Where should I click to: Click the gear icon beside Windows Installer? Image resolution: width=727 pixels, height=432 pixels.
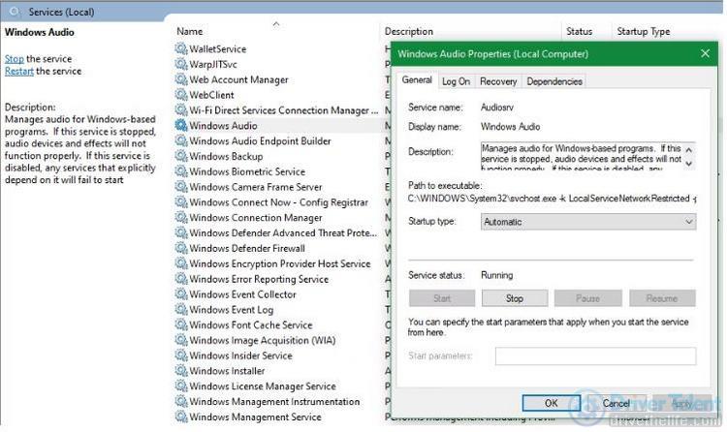click(x=181, y=370)
